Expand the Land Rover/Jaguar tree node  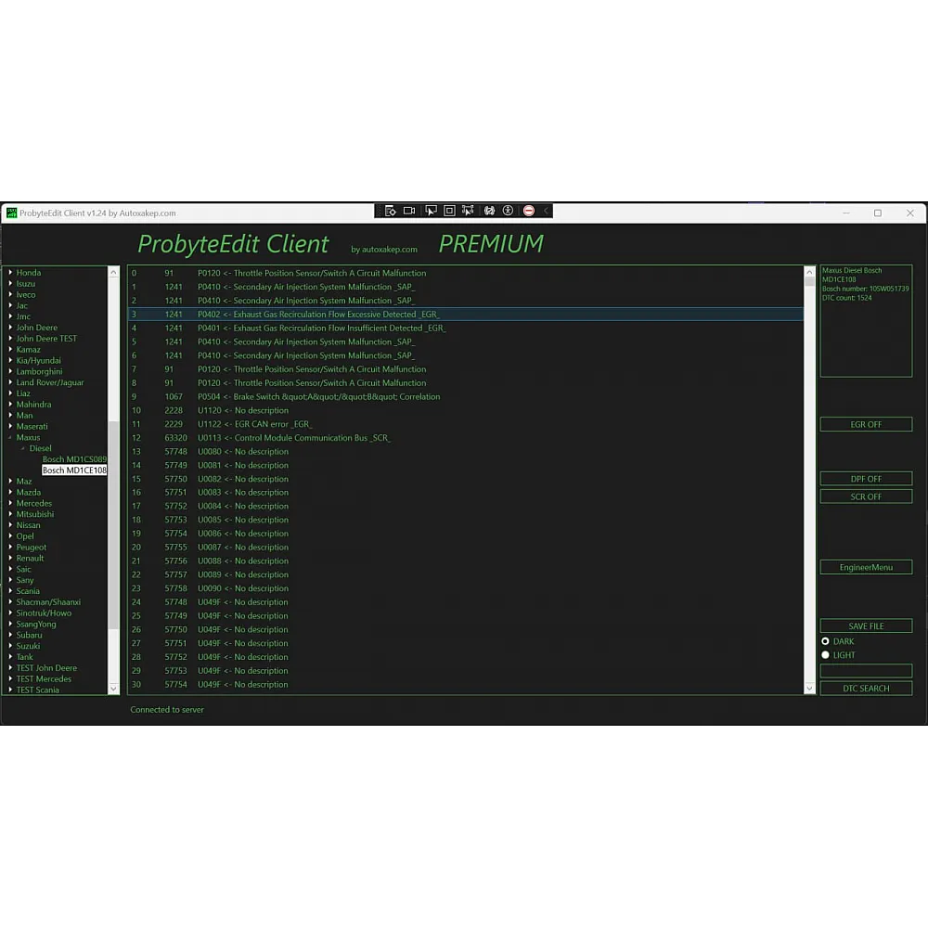point(11,382)
